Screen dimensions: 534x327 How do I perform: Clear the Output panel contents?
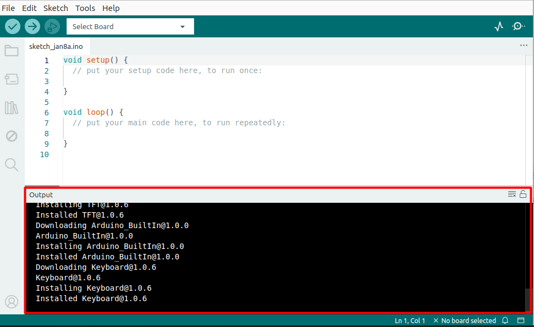click(512, 195)
